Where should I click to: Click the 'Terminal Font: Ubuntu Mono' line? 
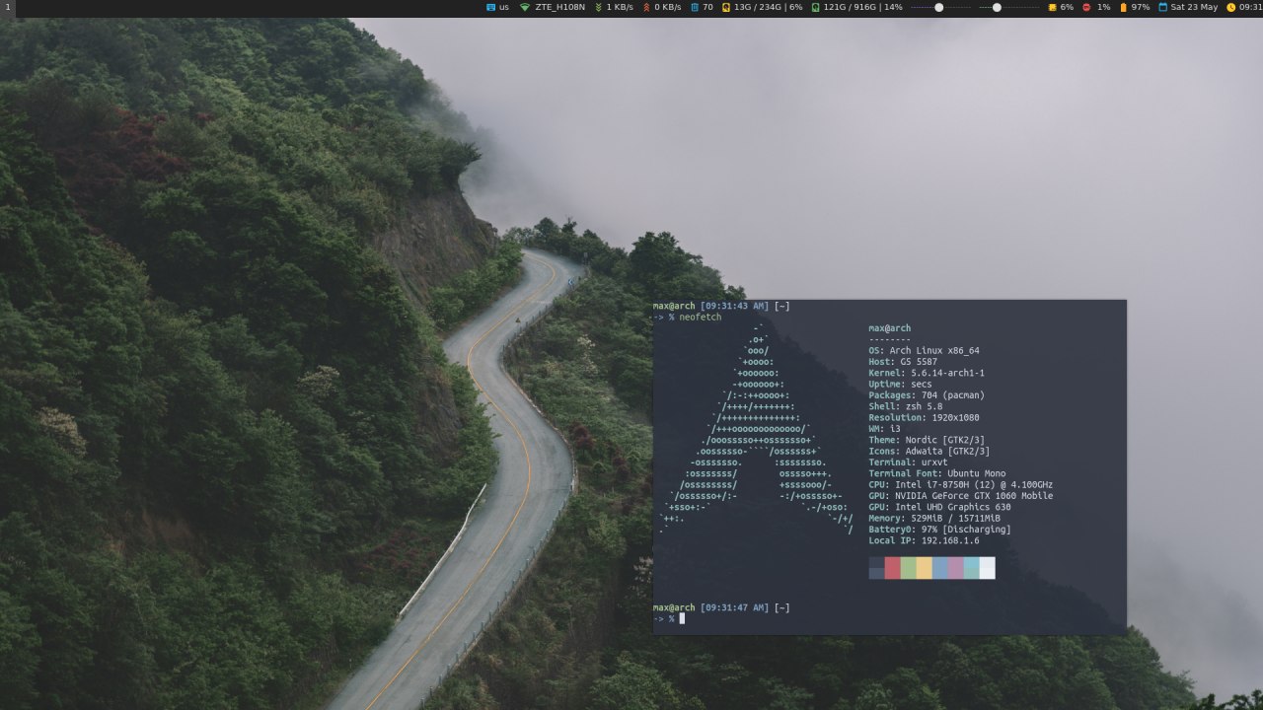937,473
